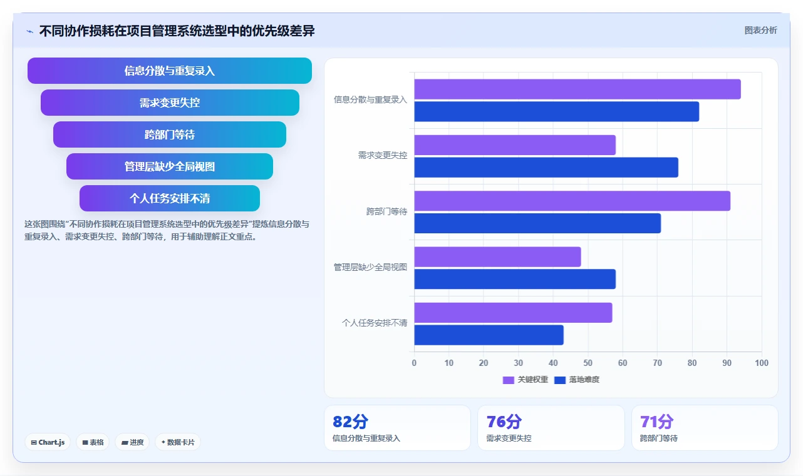Click the lightning icon beside the title
803x476 pixels.
(x=30, y=31)
